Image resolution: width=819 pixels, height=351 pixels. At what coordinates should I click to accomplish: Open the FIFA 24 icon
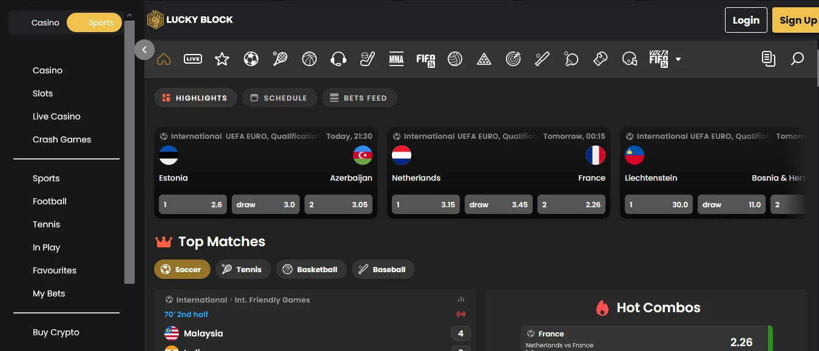426,59
